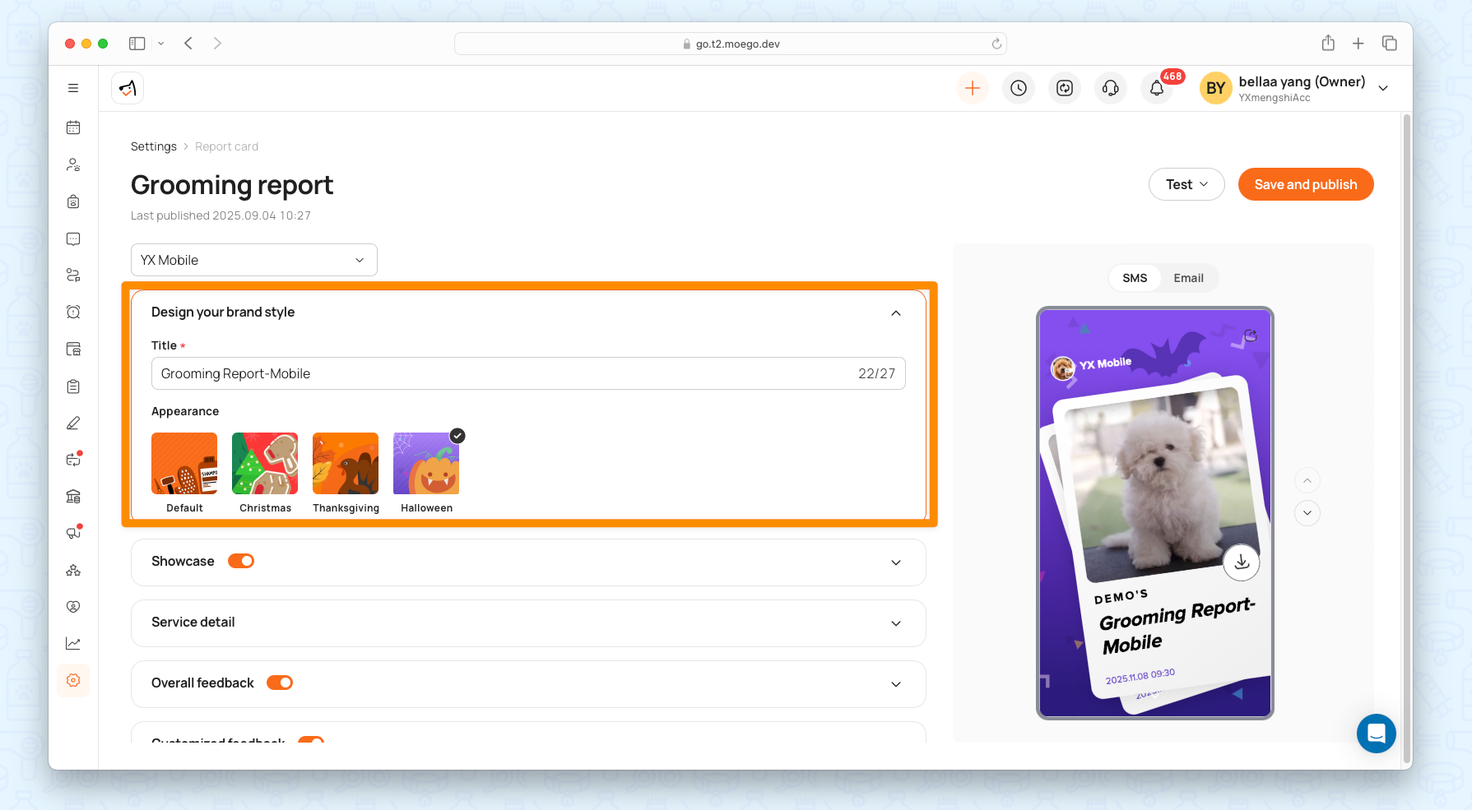
Task: Choose the Christmas appearance theme
Action: click(265, 464)
